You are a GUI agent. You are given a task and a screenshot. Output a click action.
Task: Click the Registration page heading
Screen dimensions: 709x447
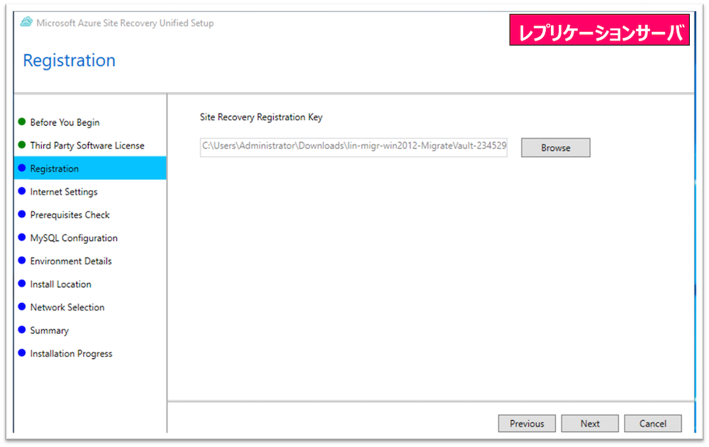[x=69, y=60]
